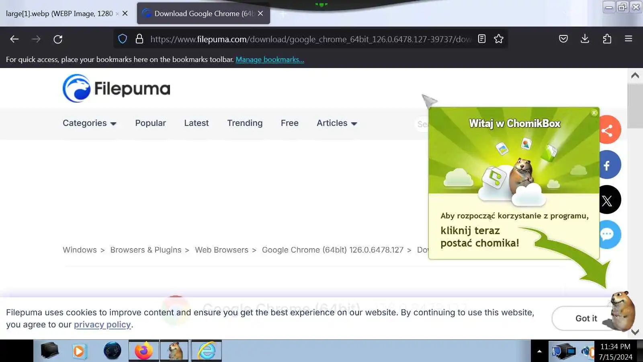Viewport: 643px width, 362px height.
Task: Click the Filepuma logo
Action: (117, 88)
